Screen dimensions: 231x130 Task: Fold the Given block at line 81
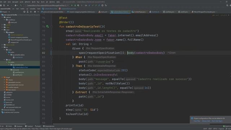point(52,48)
